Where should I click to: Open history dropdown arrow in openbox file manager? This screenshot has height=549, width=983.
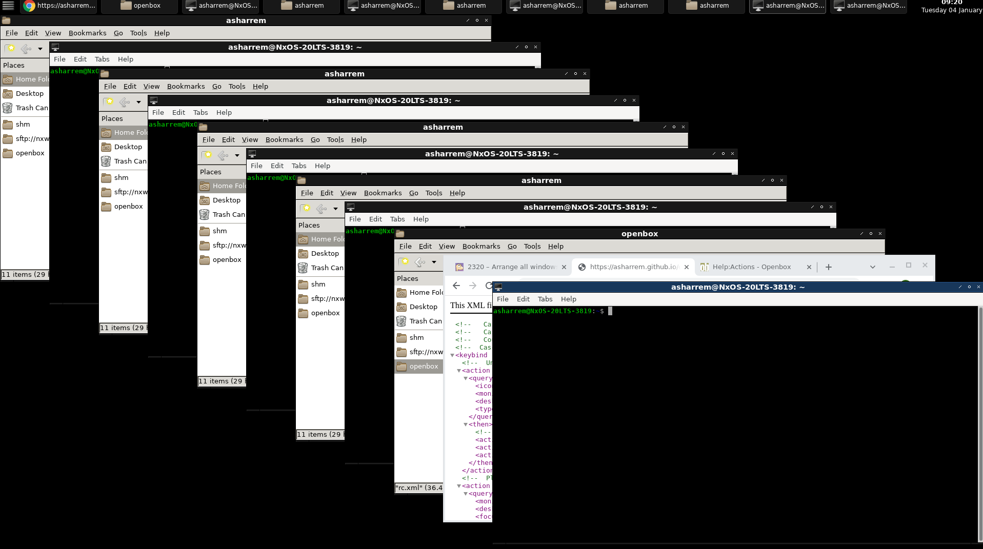(434, 262)
